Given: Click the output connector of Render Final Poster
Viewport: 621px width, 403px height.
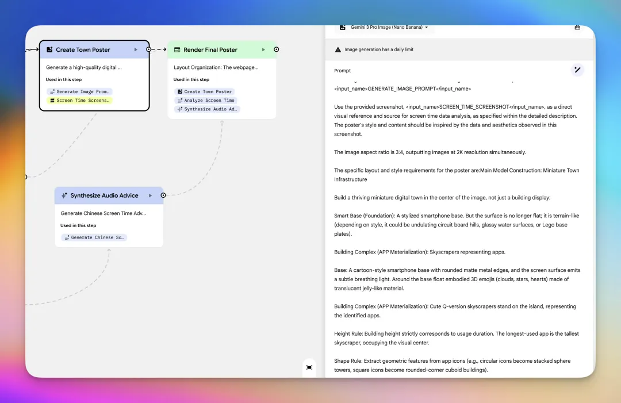Looking at the screenshot, I should tap(277, 49).
